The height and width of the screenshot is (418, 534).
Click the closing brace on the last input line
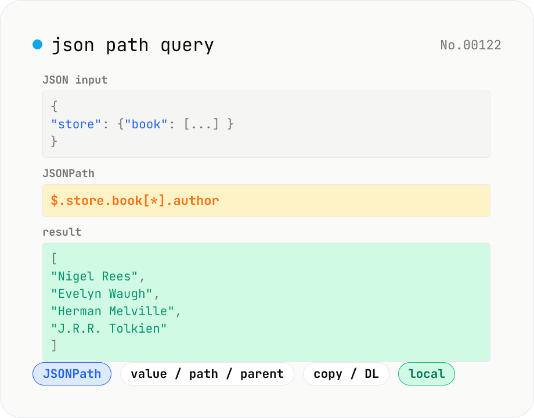54,142
